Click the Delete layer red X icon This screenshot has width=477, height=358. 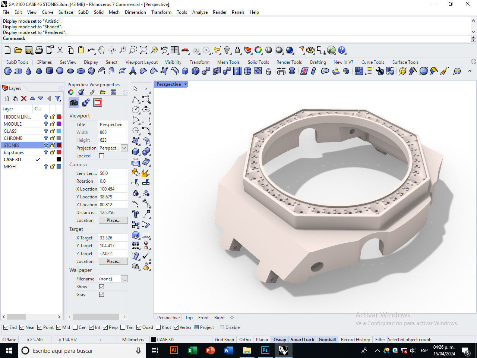click(x=24, y=98)
